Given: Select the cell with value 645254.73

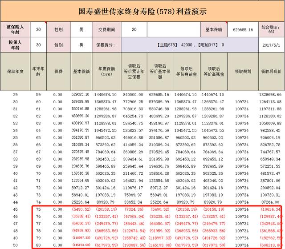Looking at the screenshot, I should tap(133, 116).
